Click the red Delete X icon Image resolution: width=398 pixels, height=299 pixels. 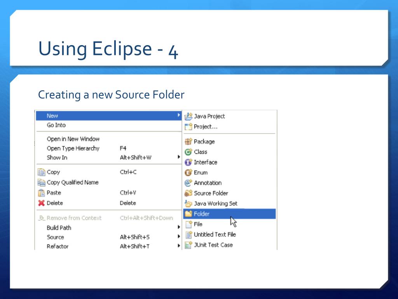pos(41,203)
